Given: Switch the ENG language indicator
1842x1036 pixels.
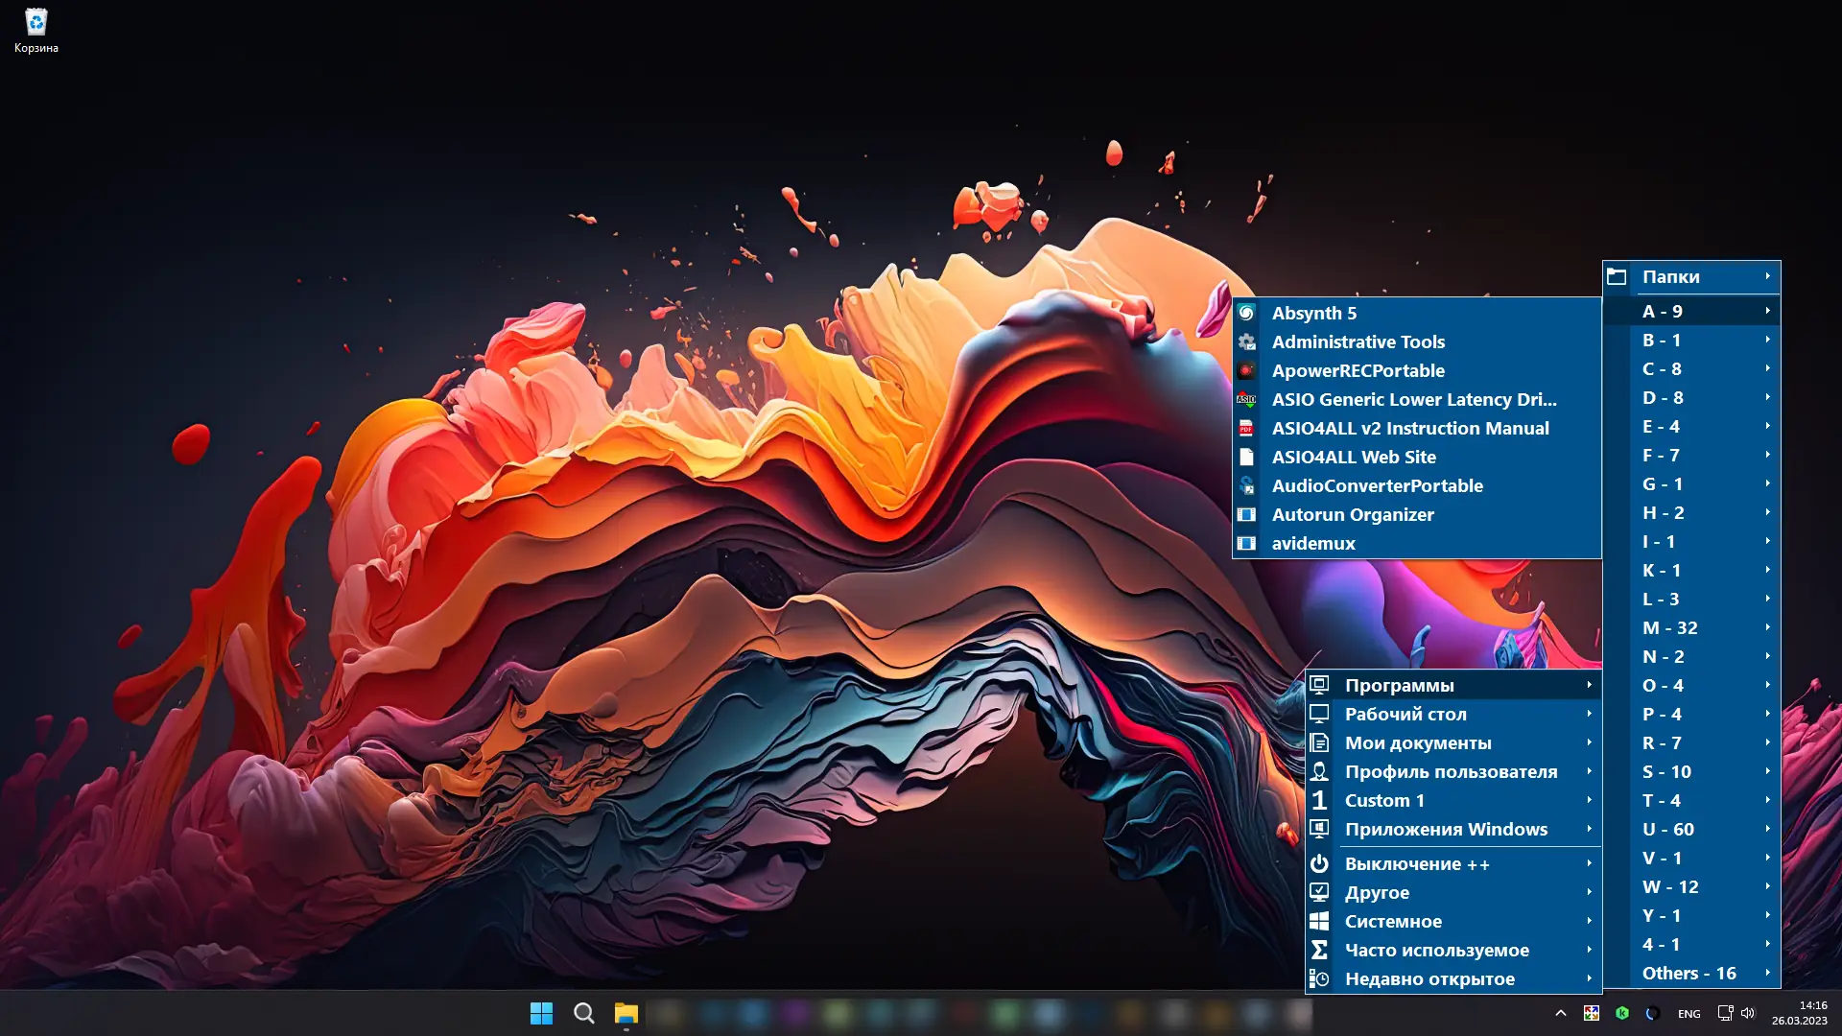Looking at the screenshot, I should click(x=1688, y=1013).
